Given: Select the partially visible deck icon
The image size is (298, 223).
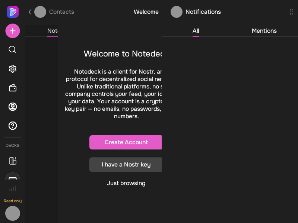Looking at the screenshot, I should [x=13, y=177].
